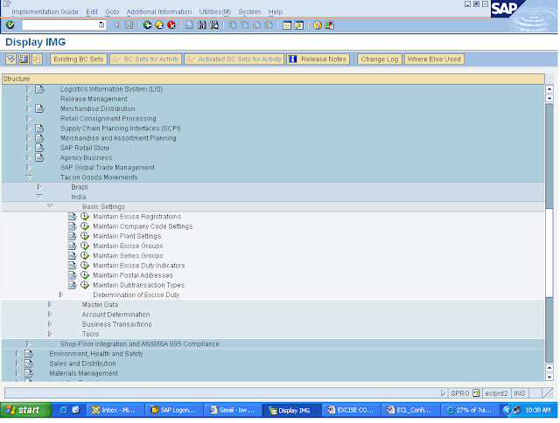Execute Maintain Plant Settings clock icon
560x423 pixels.
point(85,236)
